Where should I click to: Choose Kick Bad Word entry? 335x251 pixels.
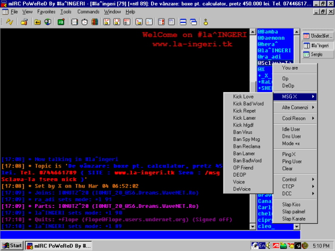(x=248, y=104)
